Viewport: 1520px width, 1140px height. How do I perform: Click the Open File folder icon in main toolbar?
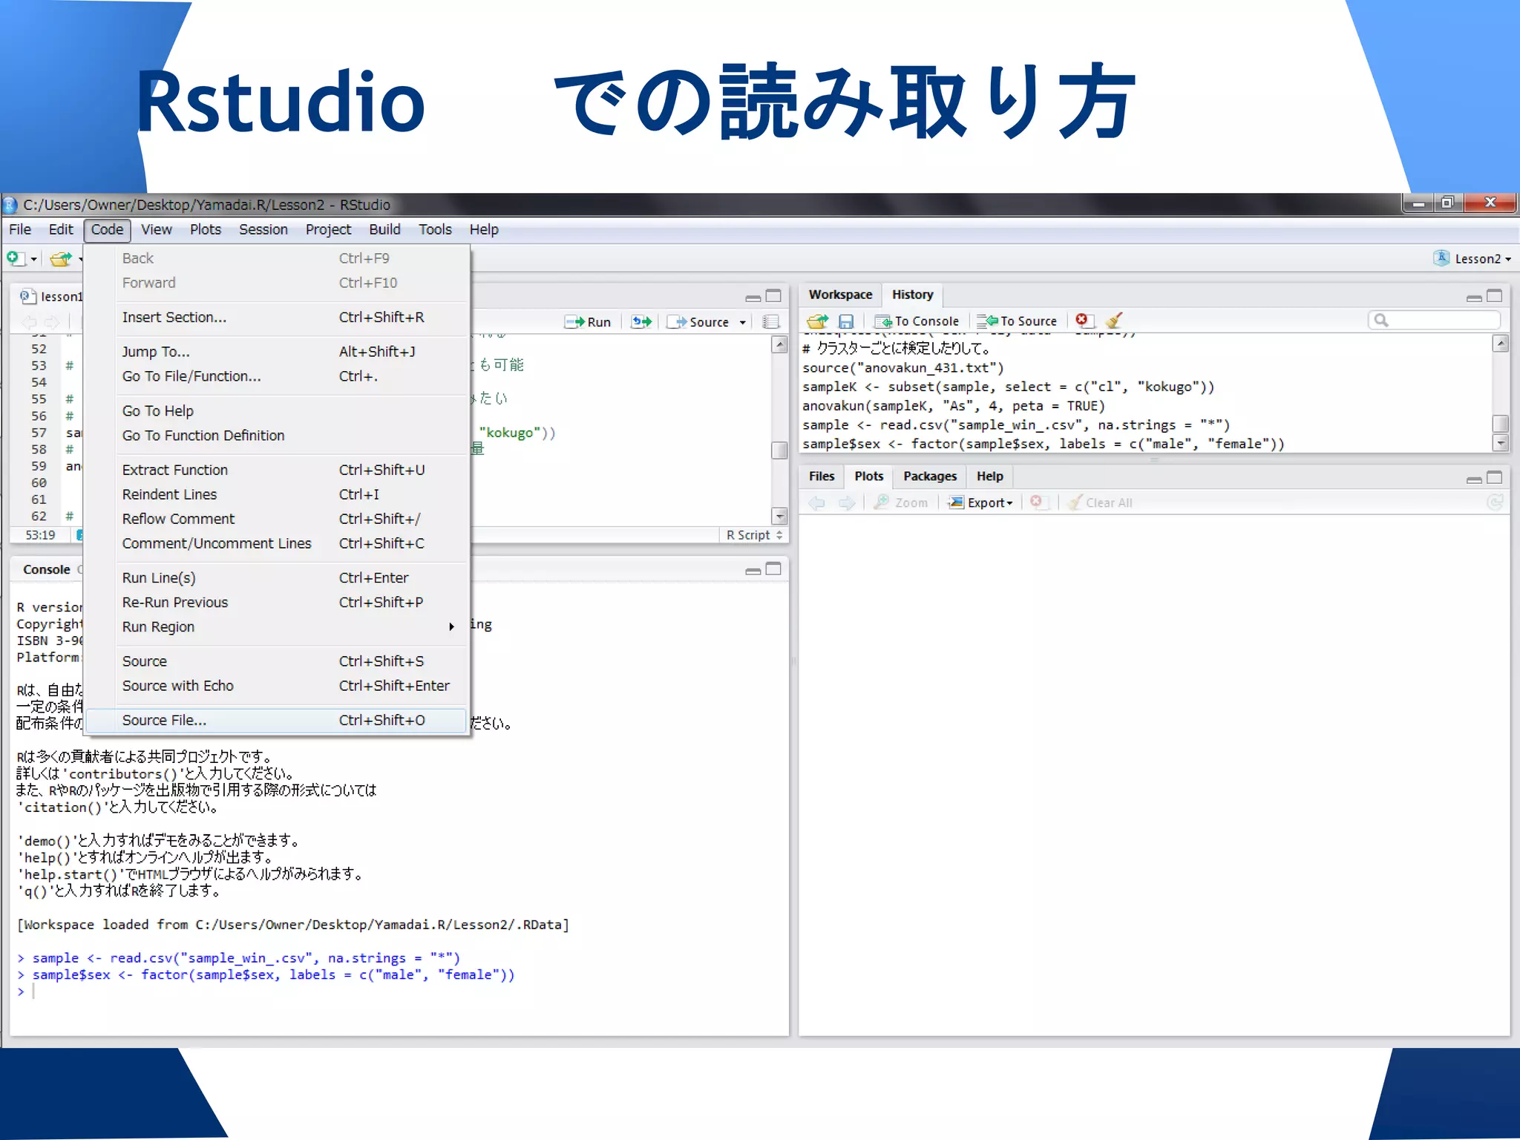click(61, 258)
